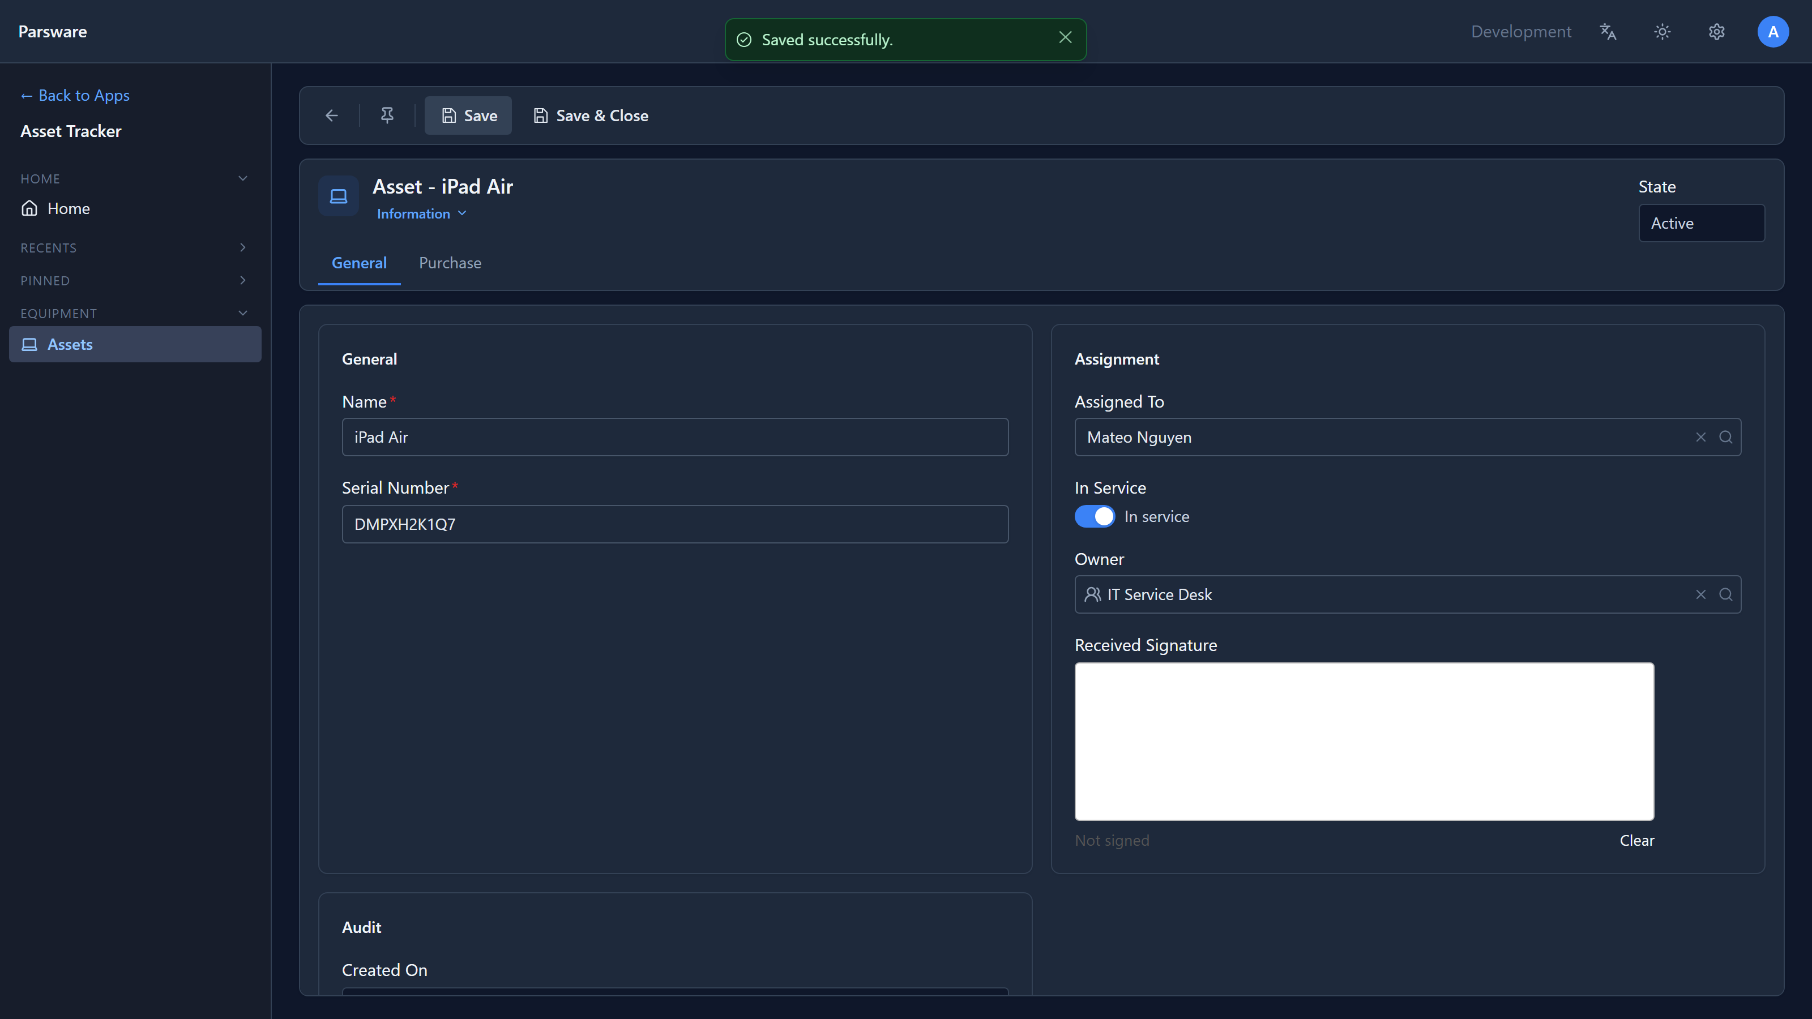This screenshot has height=1019, width=1812.
Task: Click the success check icon in the toast
Action: point(744,40)
